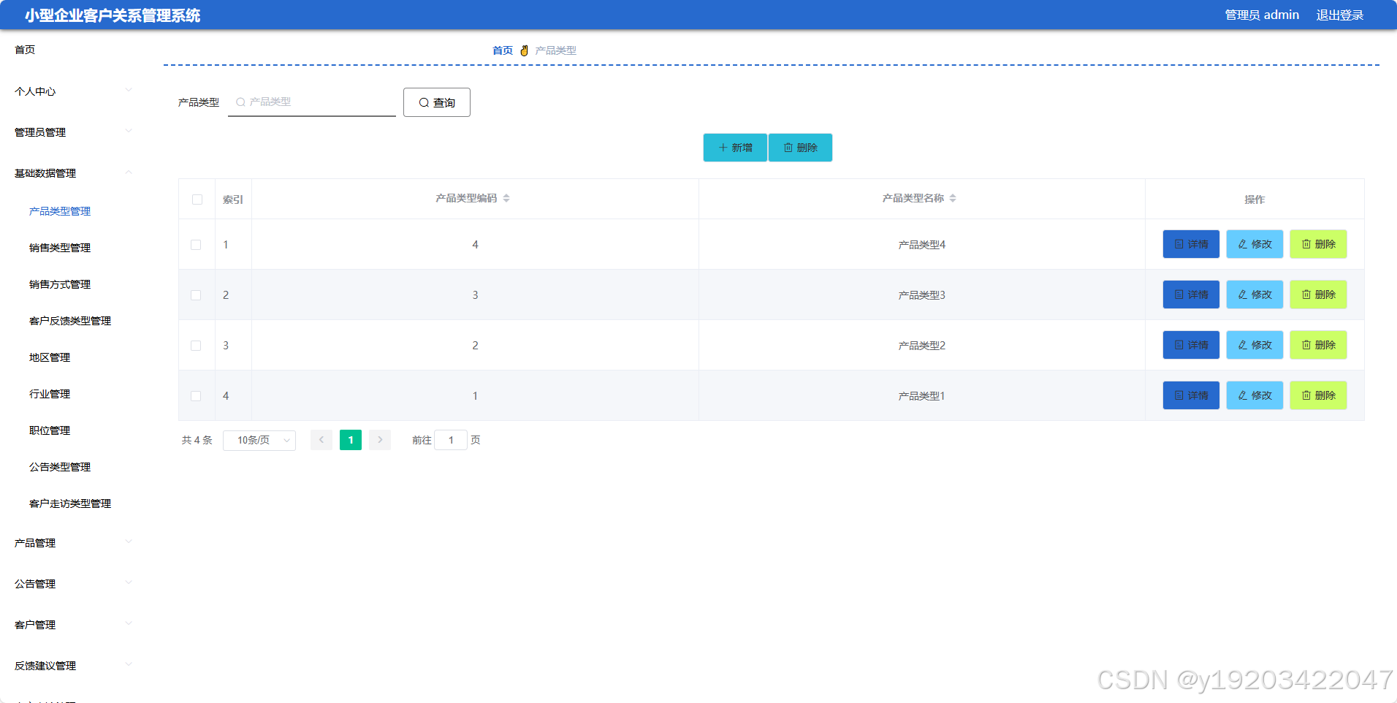Click the next page arrow in pagination

pos(380,440)
